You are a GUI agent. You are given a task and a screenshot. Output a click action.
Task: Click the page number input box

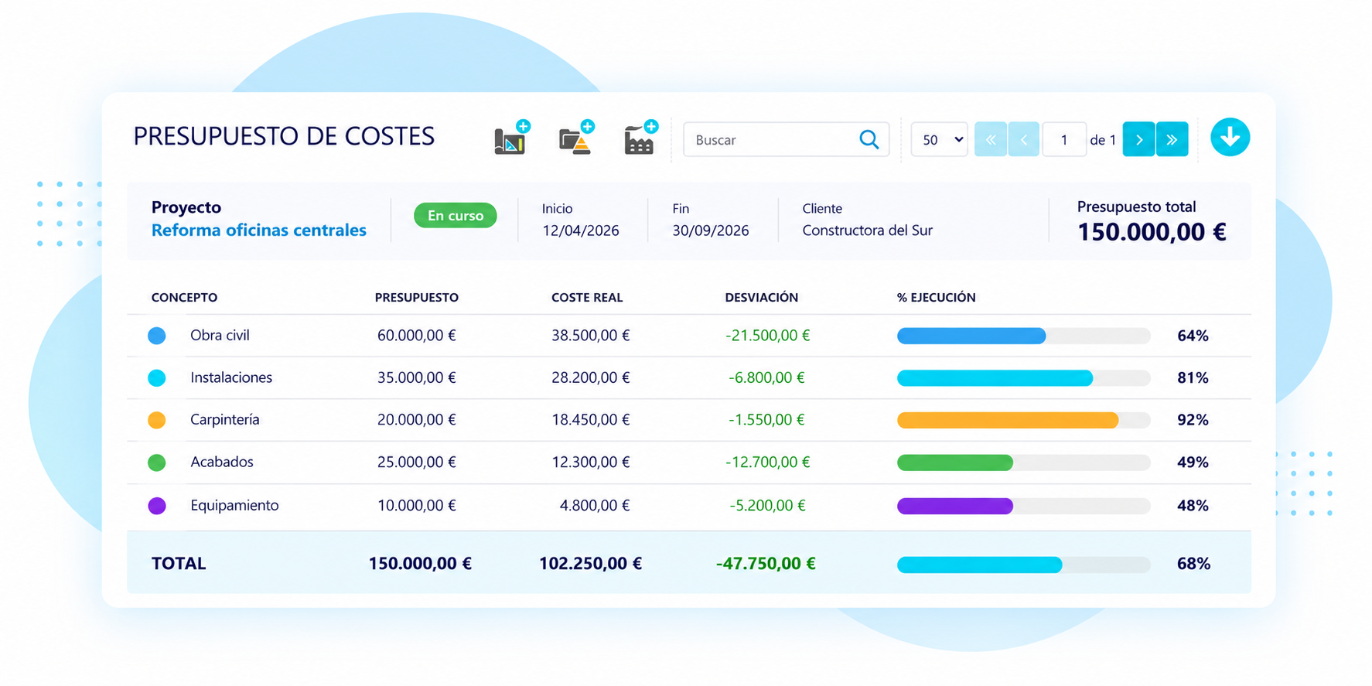click(1064, 140)
